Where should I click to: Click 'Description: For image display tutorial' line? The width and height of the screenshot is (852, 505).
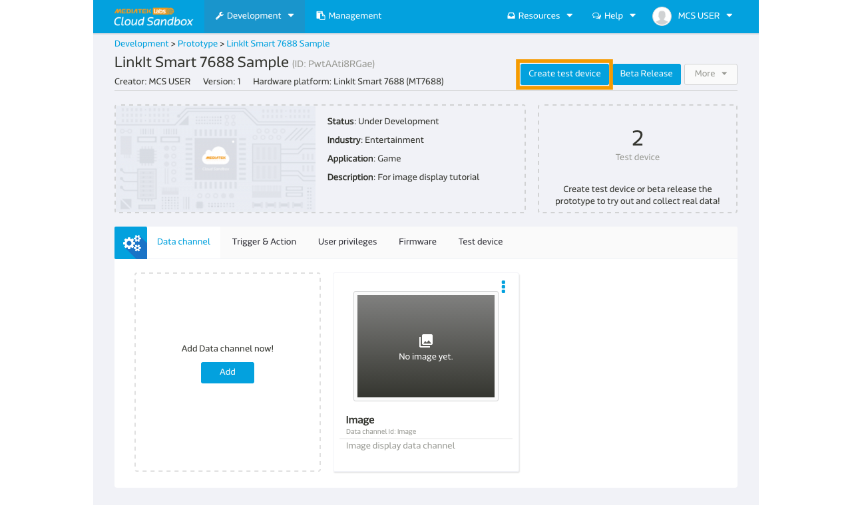click(403, 177)
